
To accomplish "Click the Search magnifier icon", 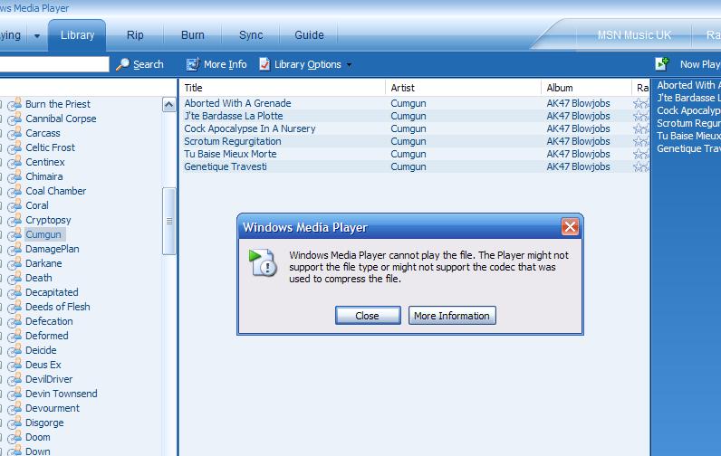I will click(122, 64).
